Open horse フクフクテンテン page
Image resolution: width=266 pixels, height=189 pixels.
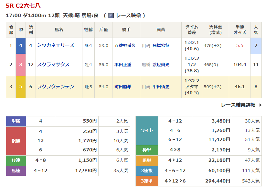tap(56, 87)
